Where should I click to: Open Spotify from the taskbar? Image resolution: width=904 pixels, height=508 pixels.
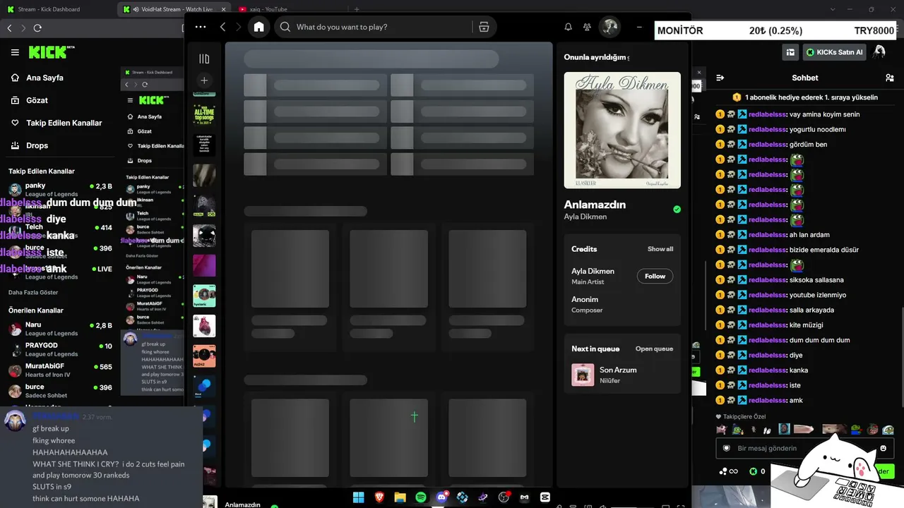tap(421, 497)
